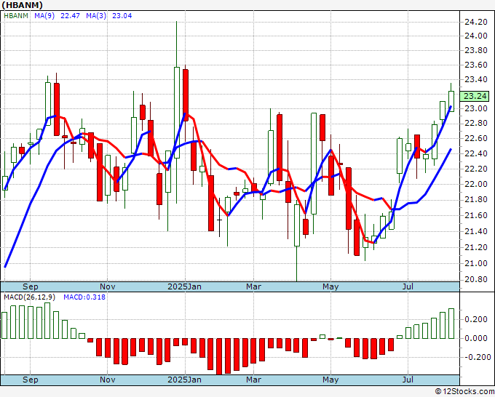
Task: Click the 2025Jan label on MACD timeline
Action: pyautogui.click(x=185, y=380)
